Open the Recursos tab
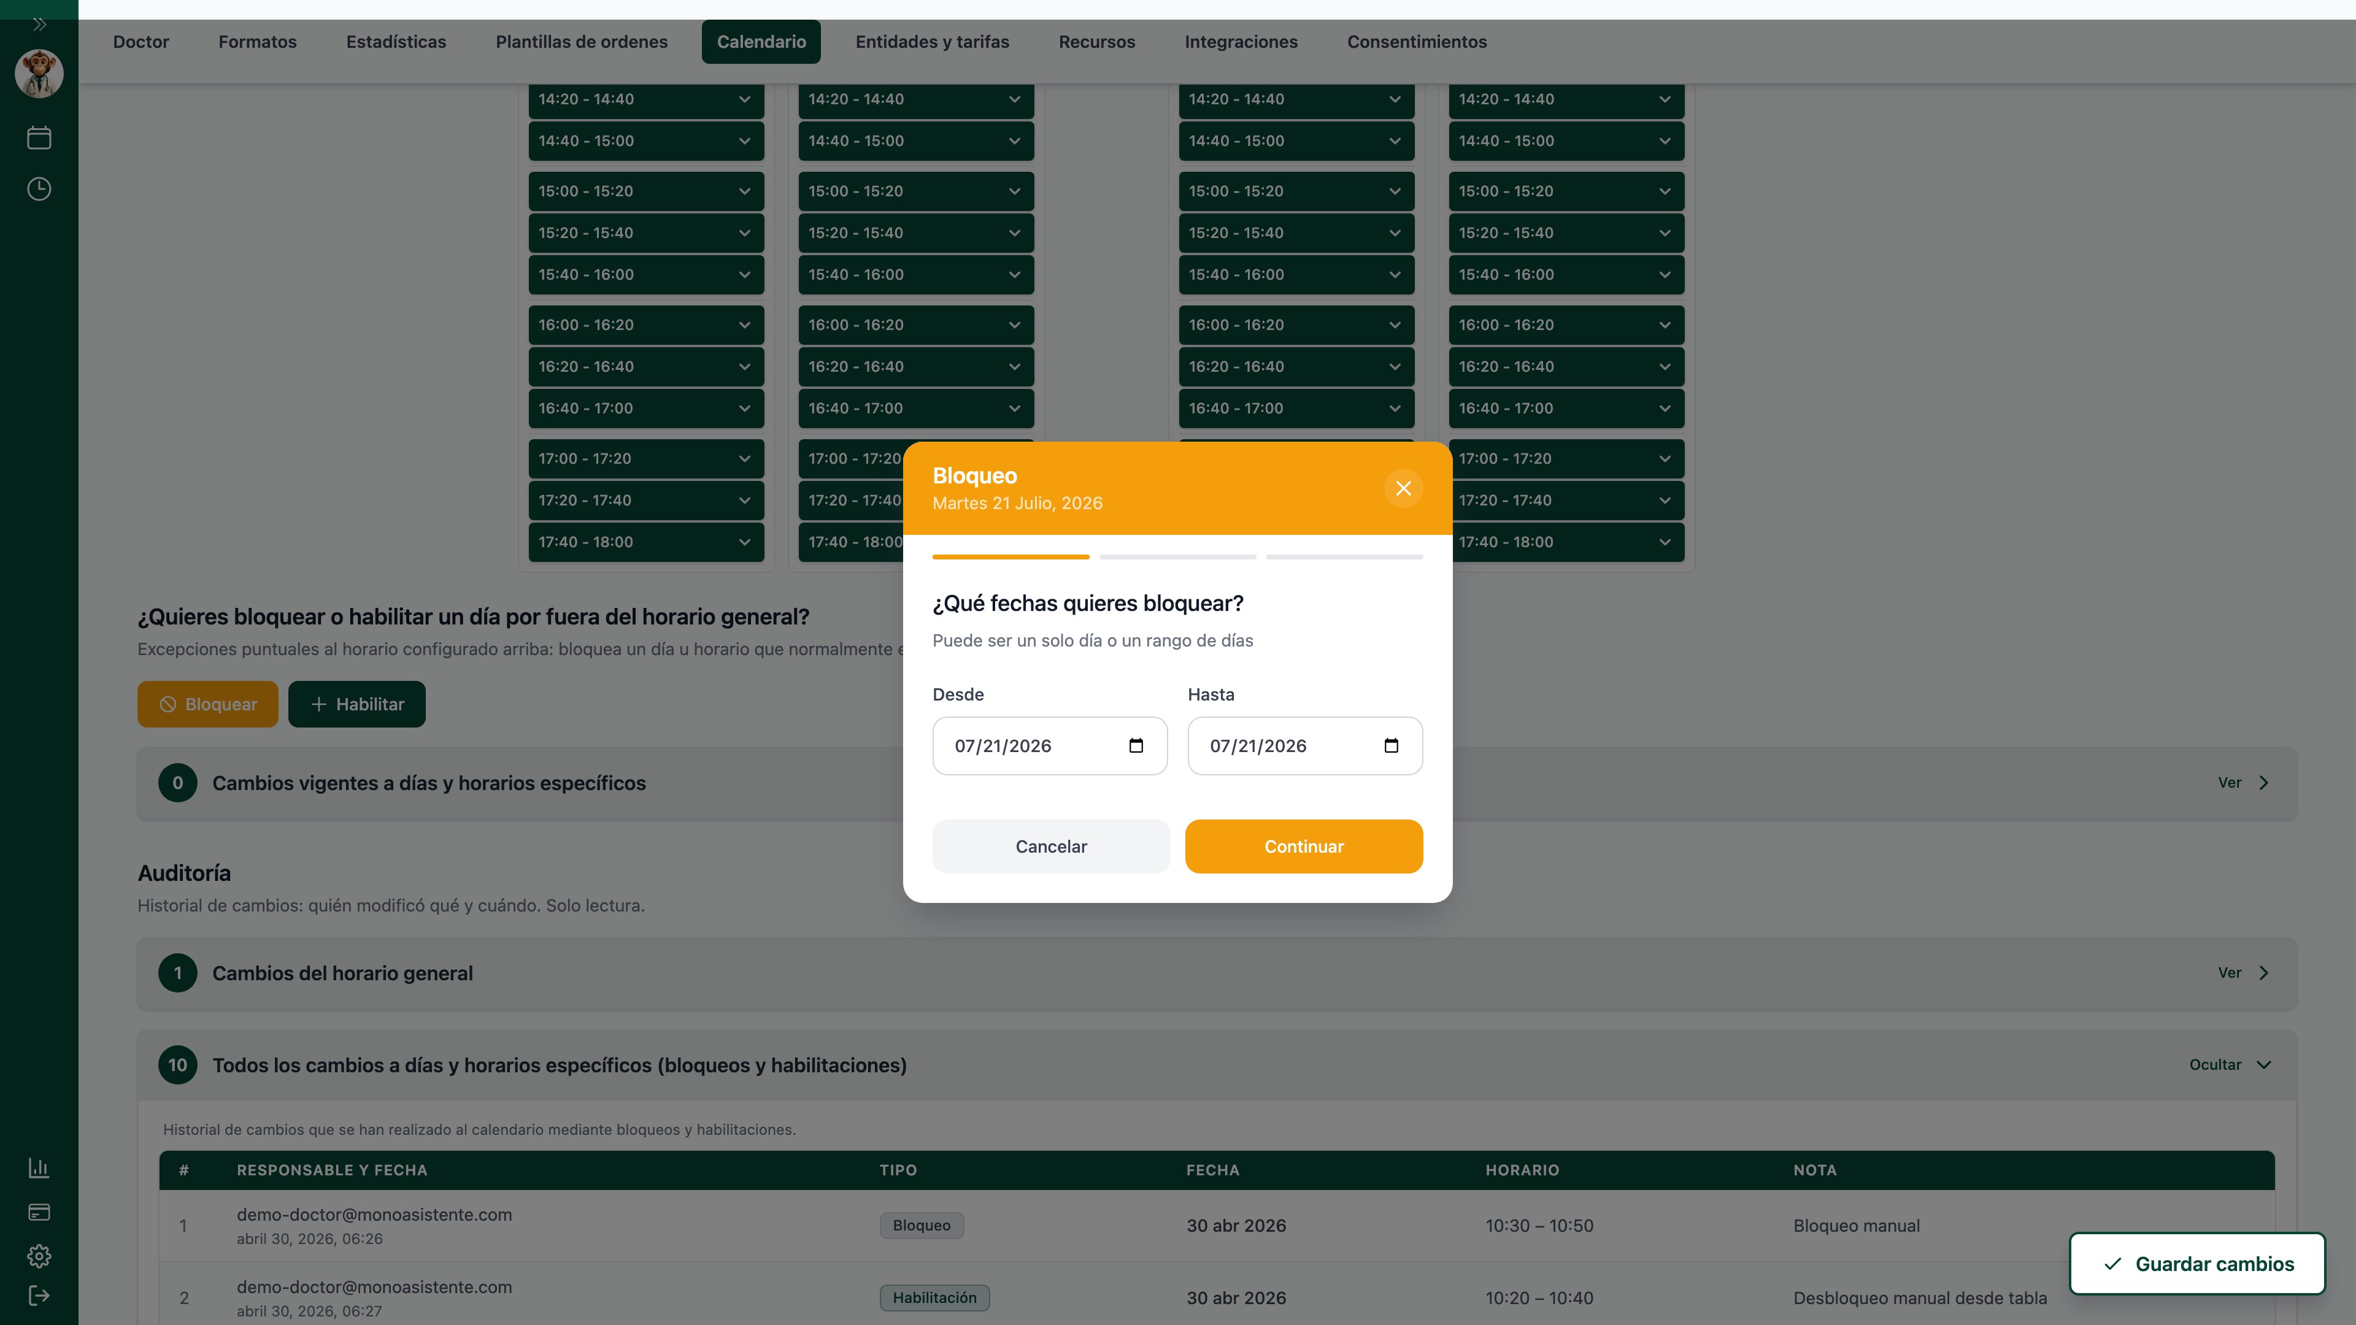The height and width of the screenshot is (1325, 2356). click(x=1096, y=41)
